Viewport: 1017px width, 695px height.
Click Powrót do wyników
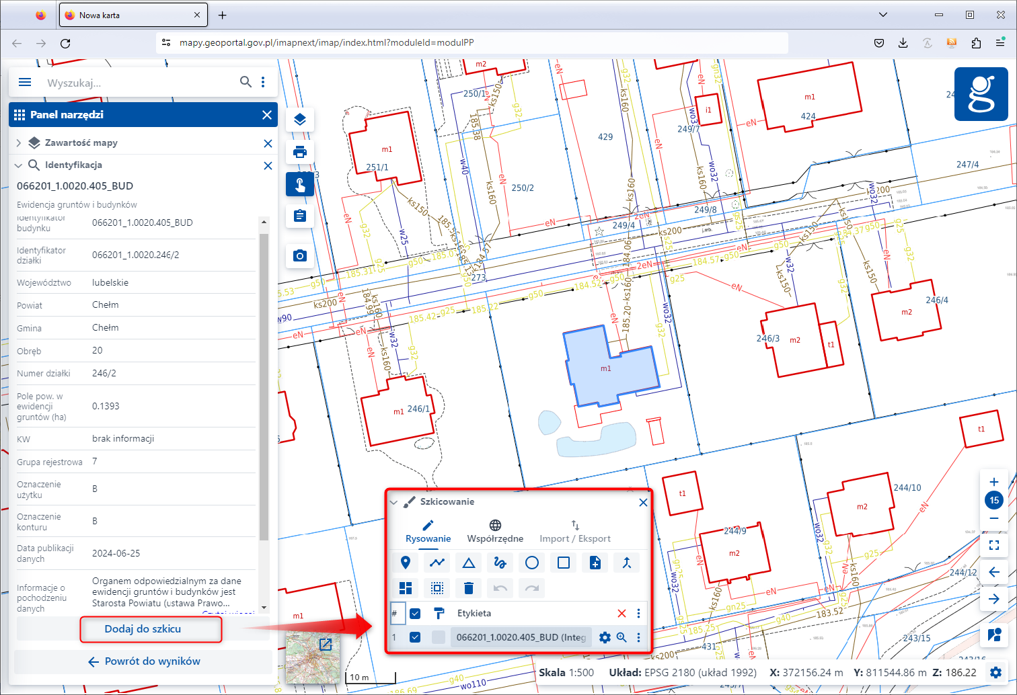point(144,661)
